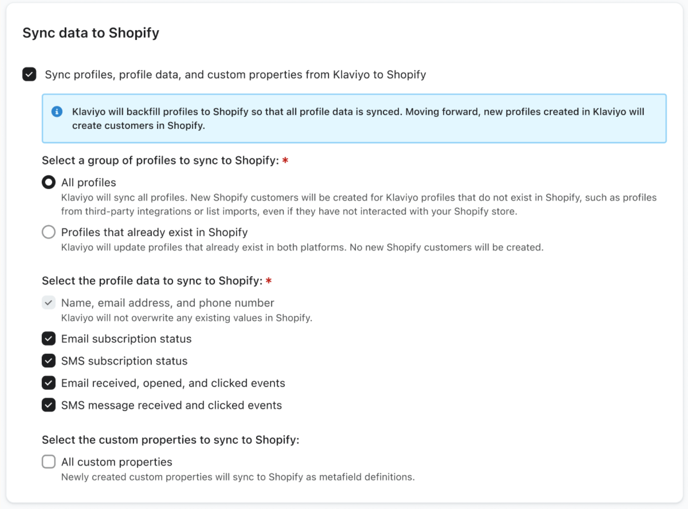Select the All profiles radio button

point(48,182)
